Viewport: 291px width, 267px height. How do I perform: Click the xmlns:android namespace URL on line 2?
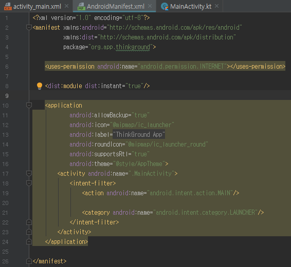[174, 28]
